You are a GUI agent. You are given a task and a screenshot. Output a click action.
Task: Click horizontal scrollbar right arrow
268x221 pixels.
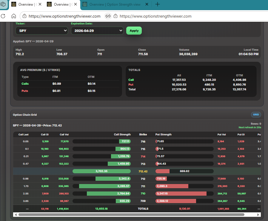pyautogui.click(x=258, y=215)
